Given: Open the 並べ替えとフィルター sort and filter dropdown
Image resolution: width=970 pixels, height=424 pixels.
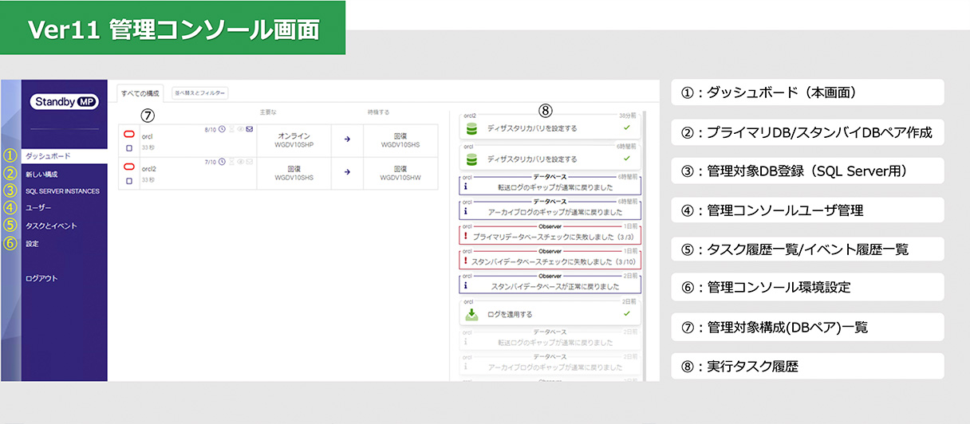Looking at the screenshot, I should tap(200, 93).
